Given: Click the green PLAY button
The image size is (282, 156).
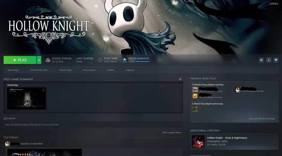Looking at the screenshot, I should [x=20, y=60].
